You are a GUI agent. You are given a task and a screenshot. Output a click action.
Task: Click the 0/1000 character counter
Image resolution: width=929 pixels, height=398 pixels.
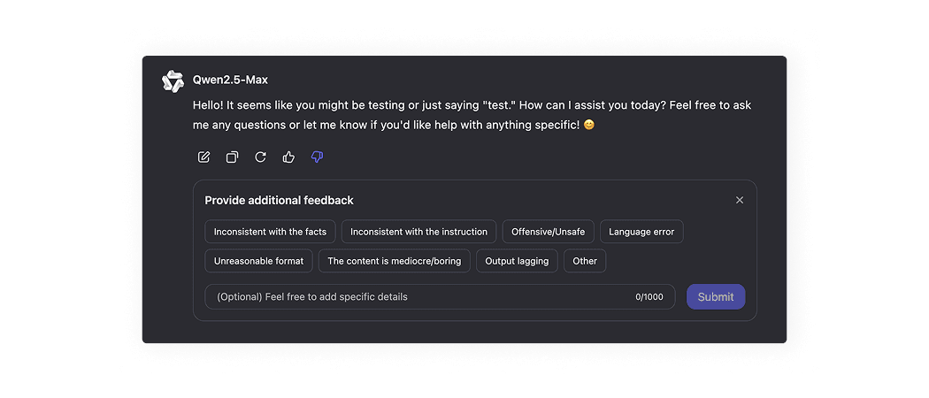coord(649,297)
